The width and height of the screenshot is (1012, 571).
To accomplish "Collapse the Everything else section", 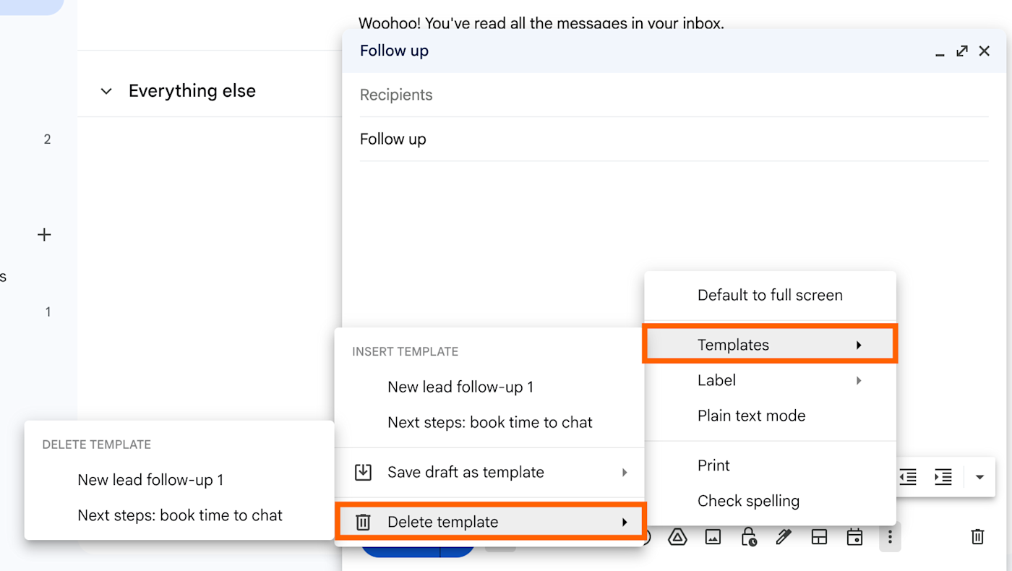I will point(106,91).
